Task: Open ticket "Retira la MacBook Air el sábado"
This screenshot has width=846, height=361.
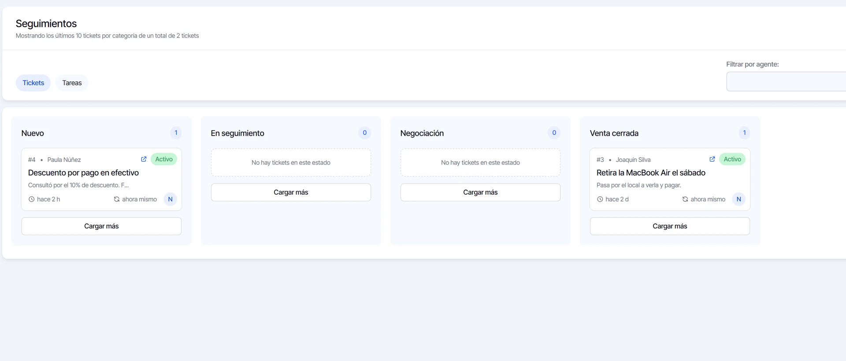Action: pos(651,173)
